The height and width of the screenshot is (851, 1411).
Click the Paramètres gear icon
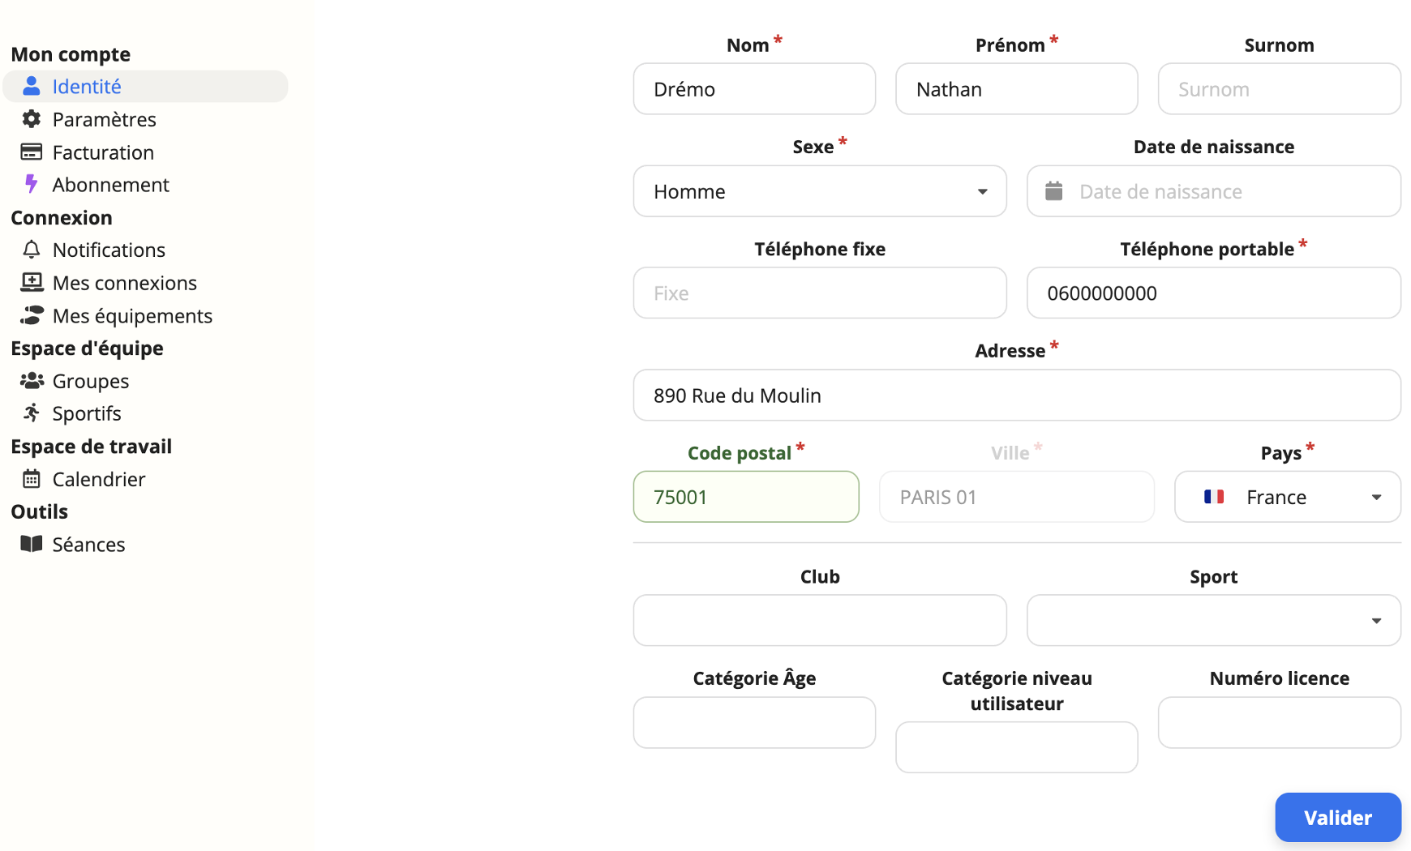coord(31,119)
